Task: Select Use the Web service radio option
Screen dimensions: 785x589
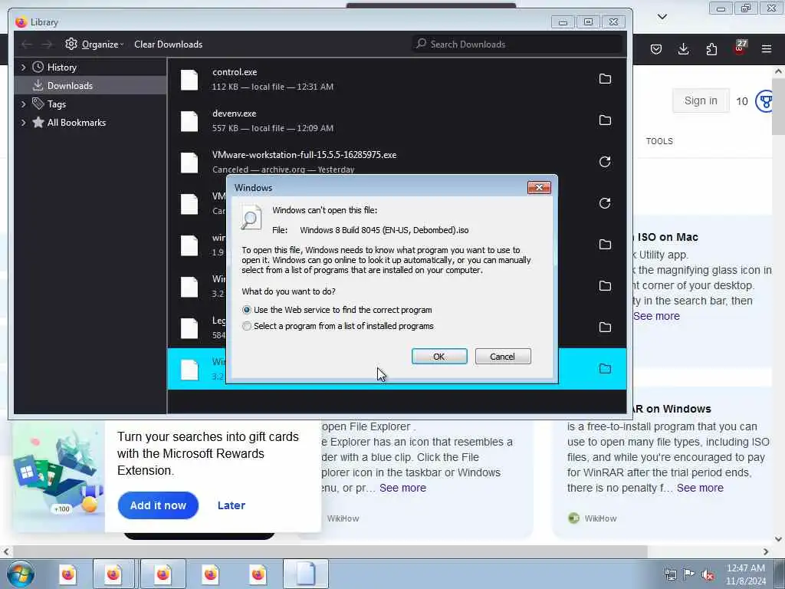Action: click(x=246, y=310)
